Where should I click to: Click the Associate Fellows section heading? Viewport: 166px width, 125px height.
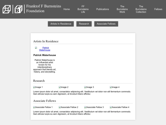[x=45, y=101]
